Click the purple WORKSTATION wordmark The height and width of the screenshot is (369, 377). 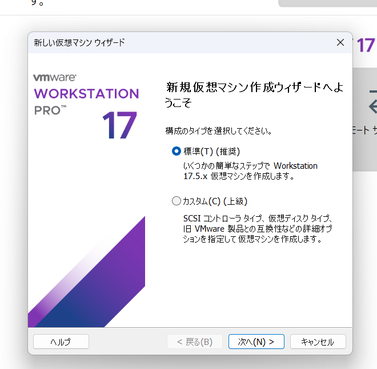[x=86, y=94]
